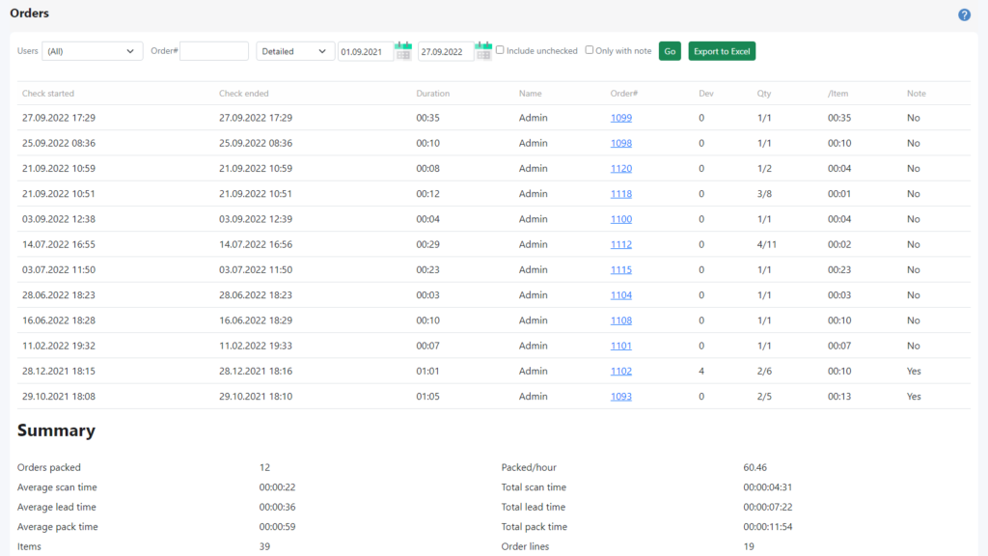Click Qty 4/11 in order 1112 row
This screenshot has height=556, width=988.
(767, 244)
